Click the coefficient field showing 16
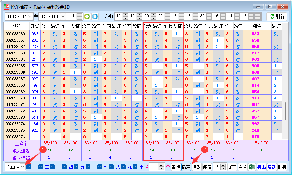 pos(216,16)
